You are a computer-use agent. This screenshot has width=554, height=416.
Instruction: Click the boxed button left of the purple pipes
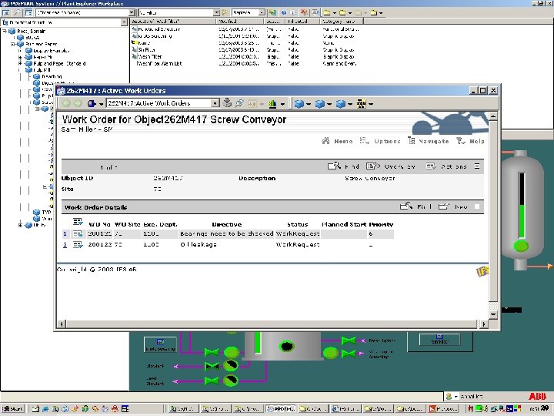tap(160, 345)
